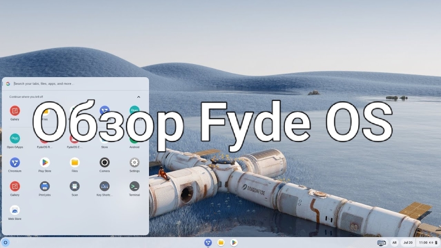Open the FydeOS R... app
This screenshot has width=441, height=248.
point(45,141)
